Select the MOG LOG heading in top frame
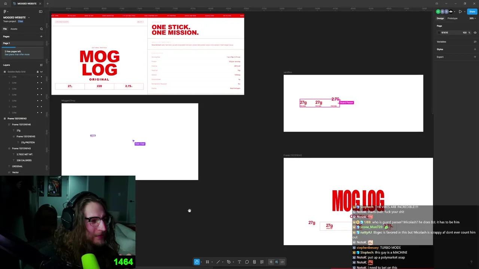The width and height of the screenshot is (479, 269). click(x=100, y=63)
